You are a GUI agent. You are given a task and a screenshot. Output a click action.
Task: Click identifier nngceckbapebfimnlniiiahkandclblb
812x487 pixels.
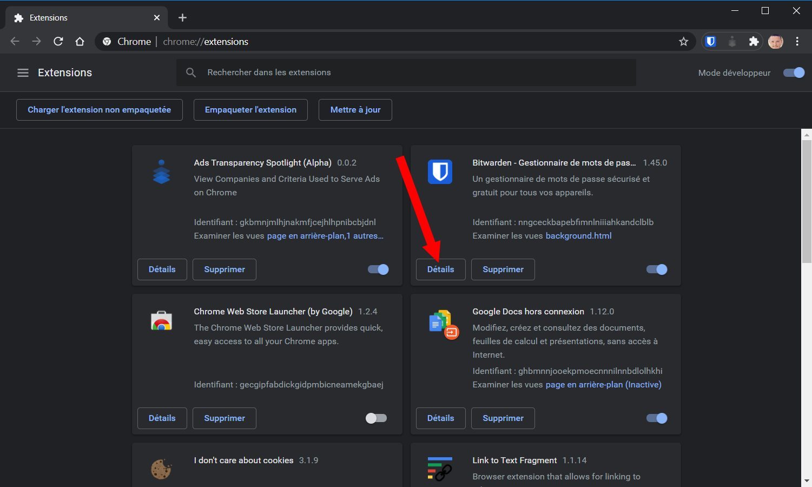(x=586, y=222)
